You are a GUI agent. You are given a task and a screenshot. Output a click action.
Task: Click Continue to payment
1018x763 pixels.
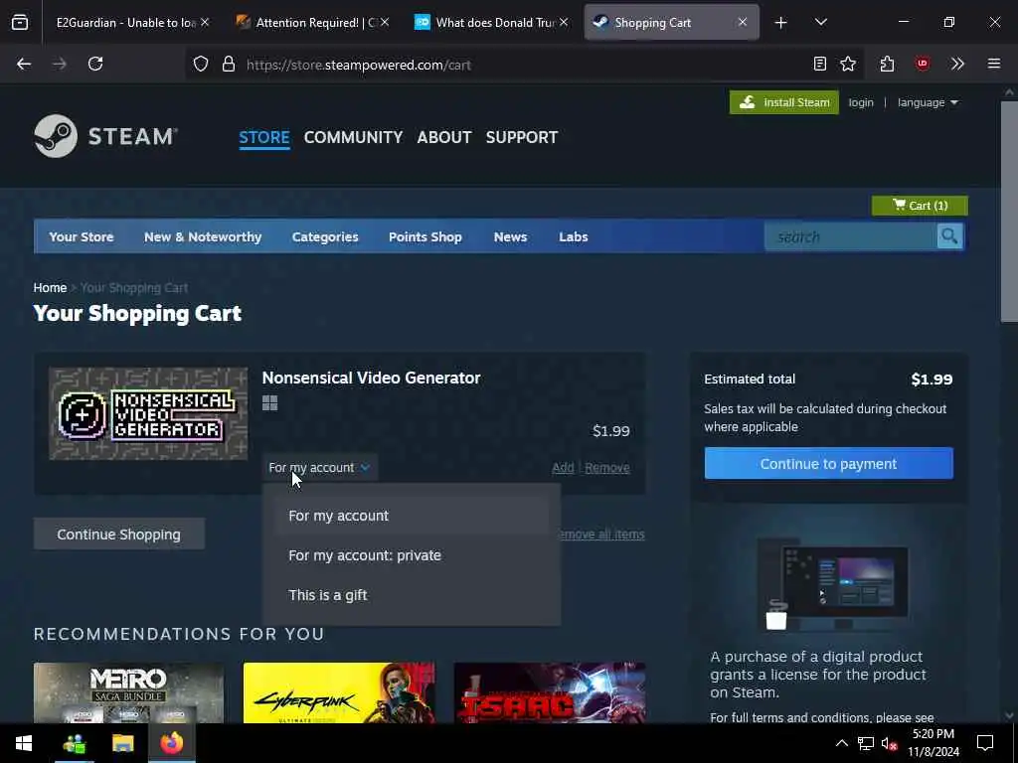click(828, 463)
